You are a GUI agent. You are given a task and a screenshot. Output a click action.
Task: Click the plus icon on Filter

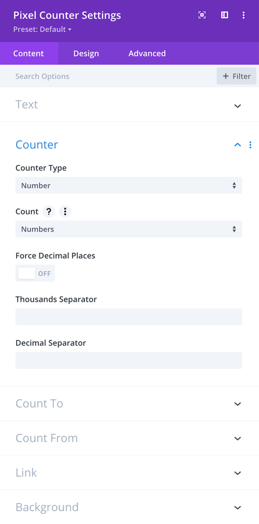coord(226,76)
